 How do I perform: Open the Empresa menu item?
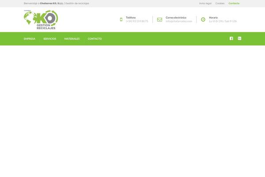pos(30,39)
